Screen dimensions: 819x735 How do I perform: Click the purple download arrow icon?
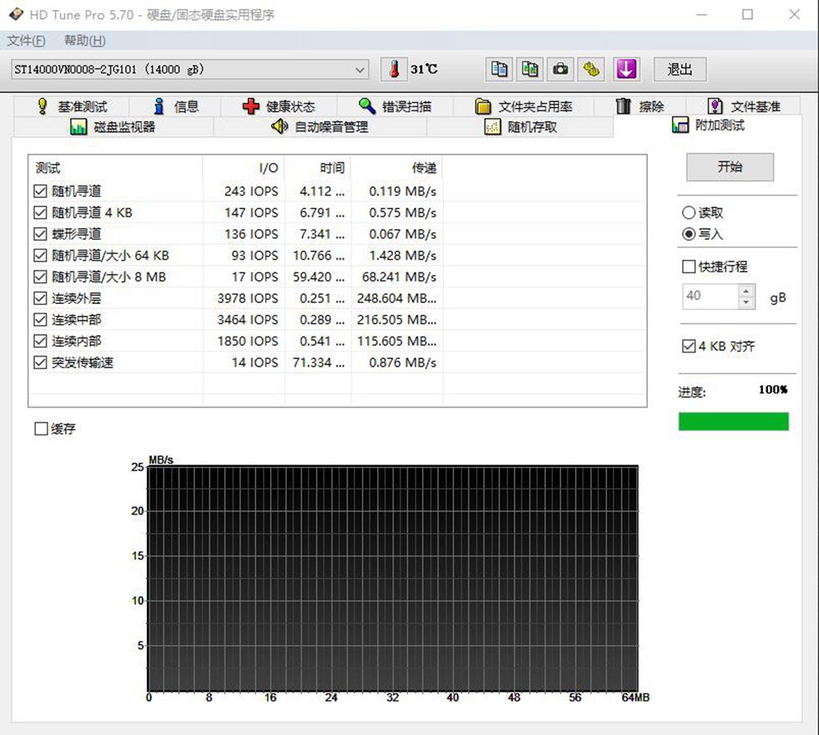coord(626,69)
